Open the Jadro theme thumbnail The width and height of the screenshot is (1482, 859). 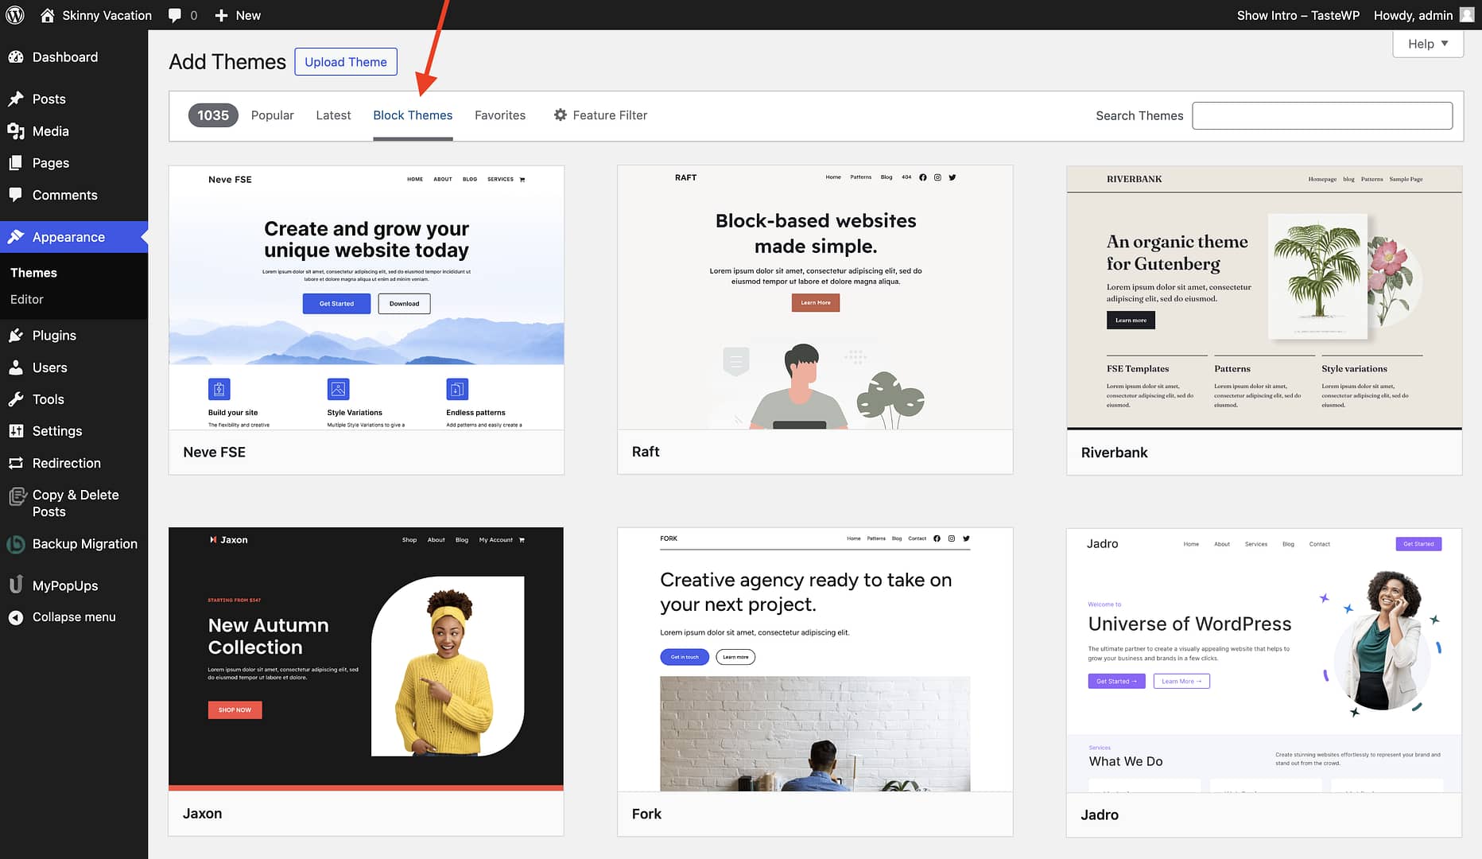1264,659
